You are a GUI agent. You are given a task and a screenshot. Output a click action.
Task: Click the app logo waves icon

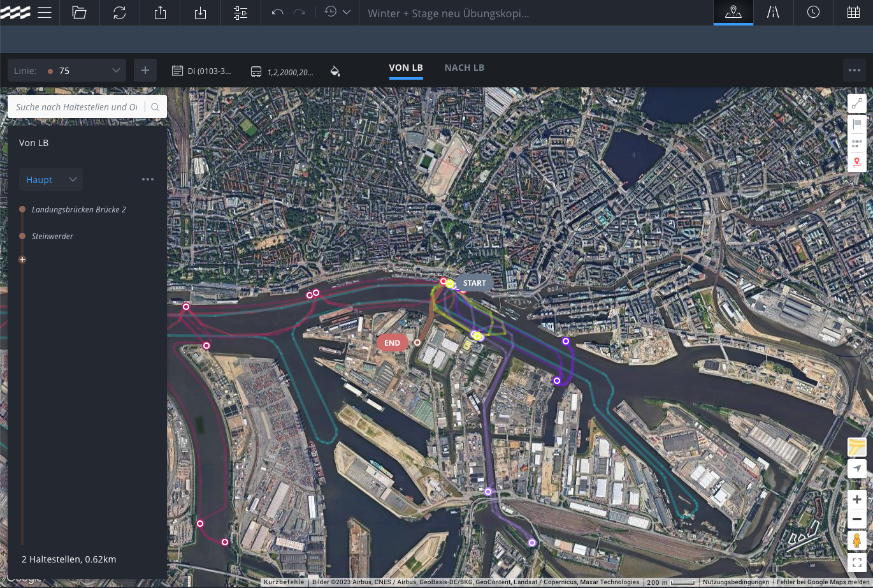pyautogui.click(x=15, y=13)
